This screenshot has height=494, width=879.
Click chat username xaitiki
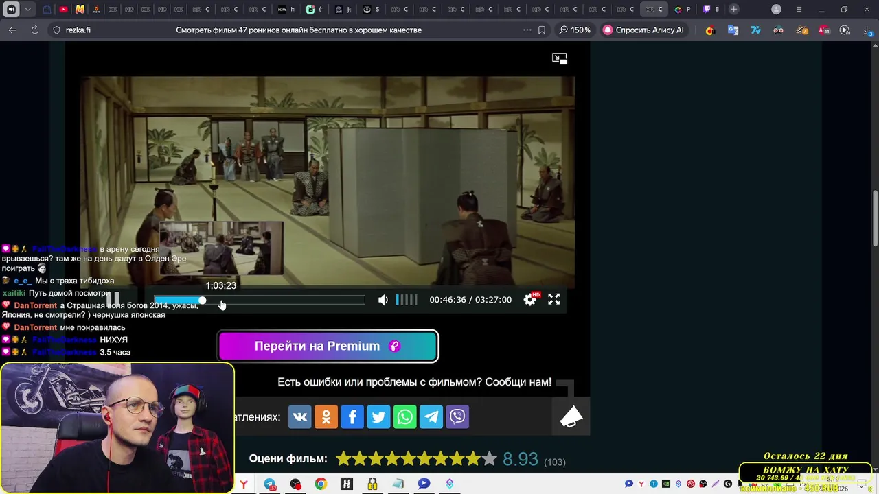tap(14, 293)
